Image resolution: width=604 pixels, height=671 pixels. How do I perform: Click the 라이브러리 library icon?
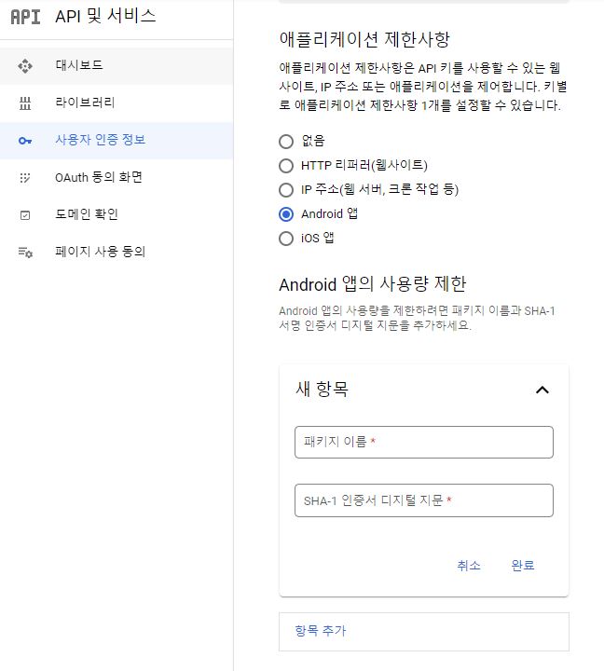(x=25, y=103)
